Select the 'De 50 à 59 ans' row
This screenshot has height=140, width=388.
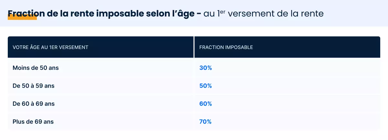(x=194, y=86)
